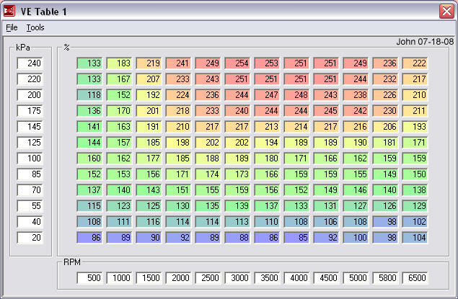Click the 175 kPa axis field

click(30, 111)
